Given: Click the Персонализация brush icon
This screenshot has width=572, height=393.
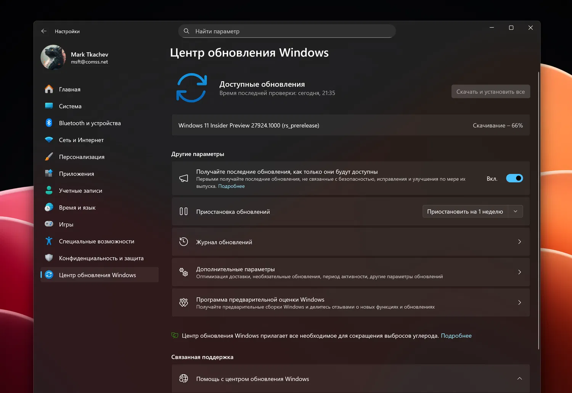Looking at the screenshot, I should tap(49, 156).
